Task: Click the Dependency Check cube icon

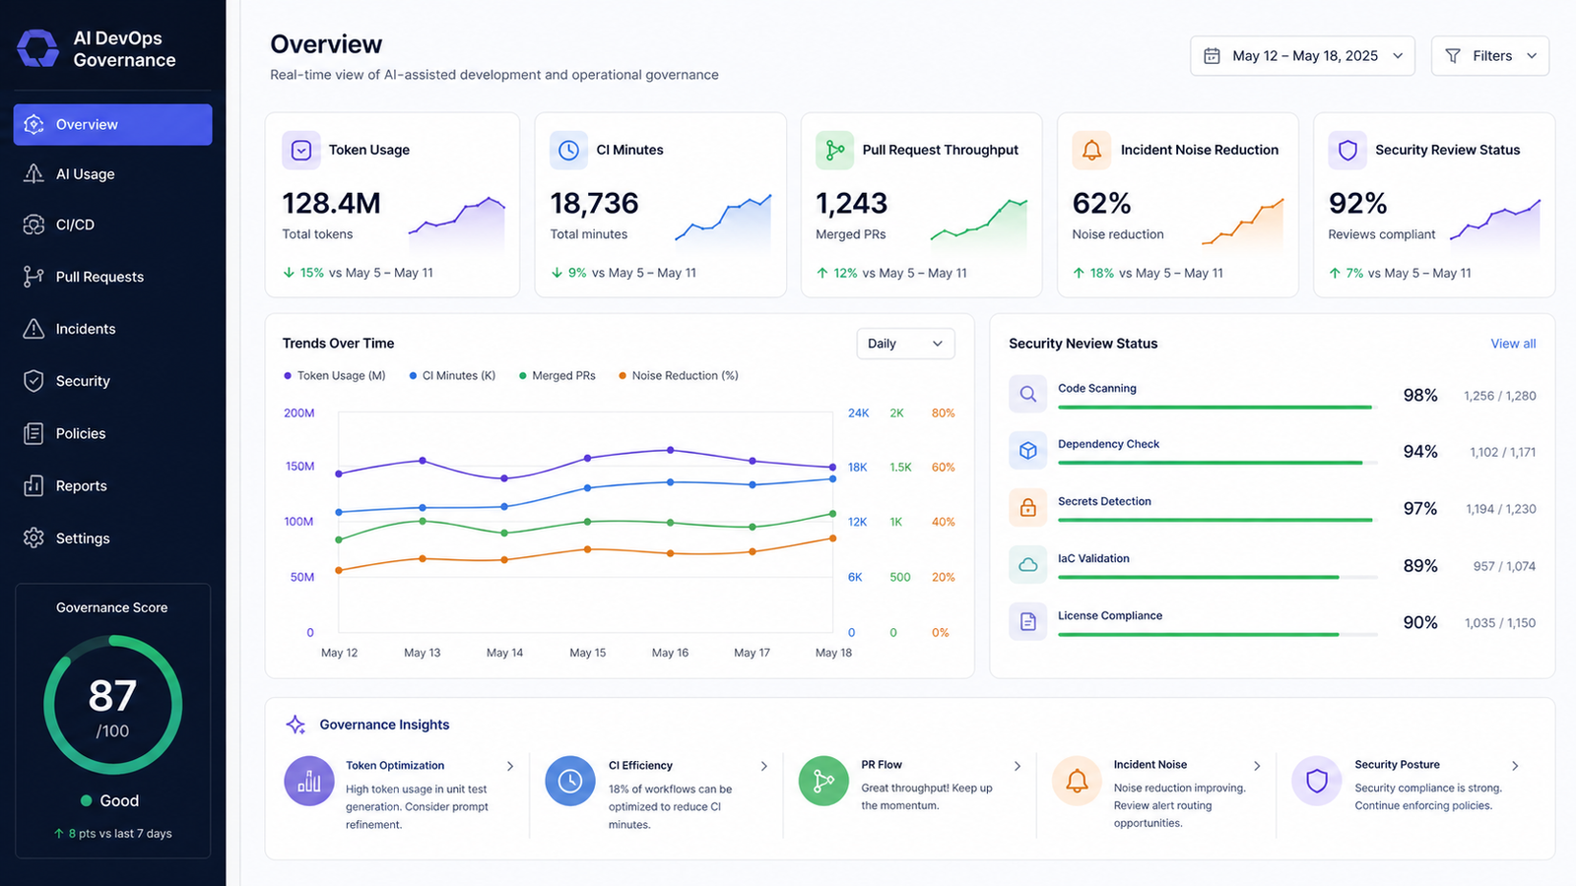Action: click(1027, 451)
